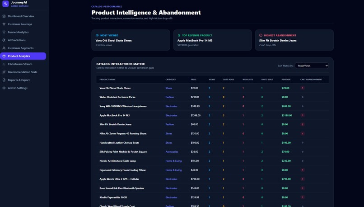Click abandonment badge 2 in Denim Jeans row
This screenshot has width=364, height=207.
coord(303,124)
